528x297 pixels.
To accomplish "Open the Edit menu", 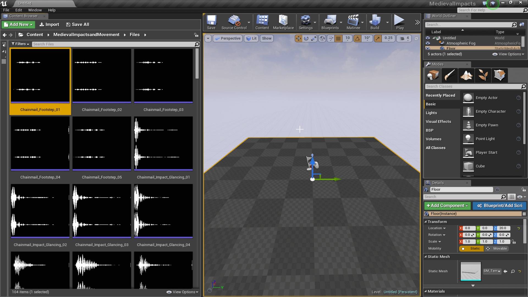I will tap(19, 10).
